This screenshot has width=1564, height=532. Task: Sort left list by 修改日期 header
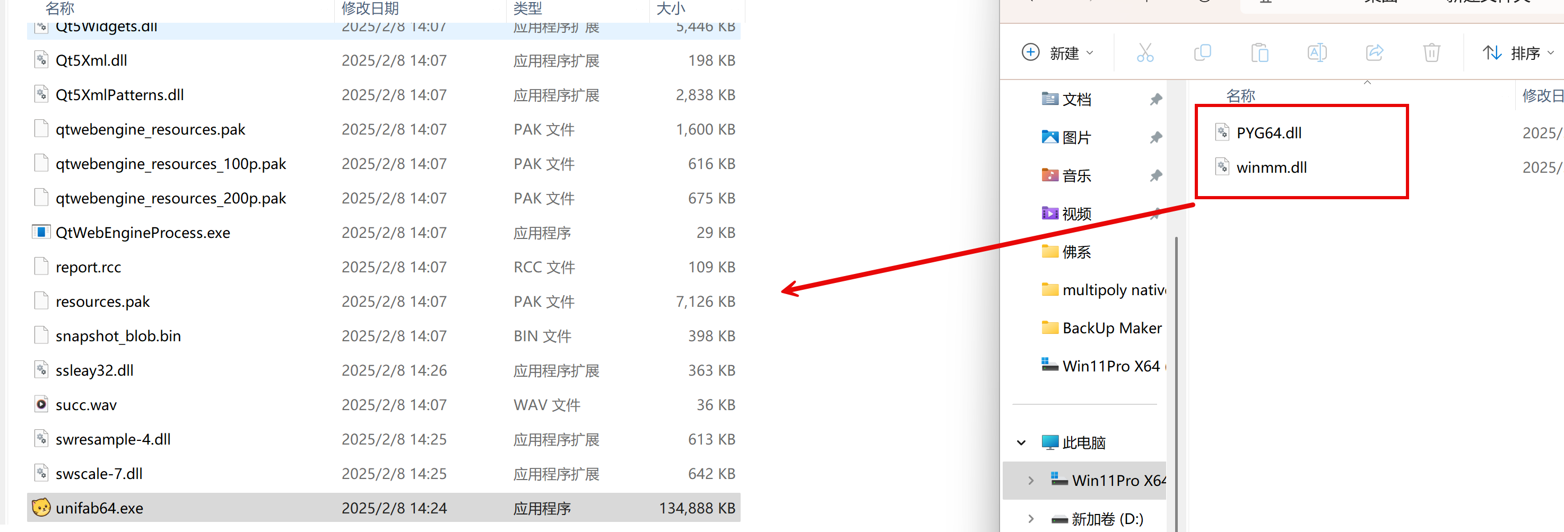pyautogui.click(x=370, y=8)
